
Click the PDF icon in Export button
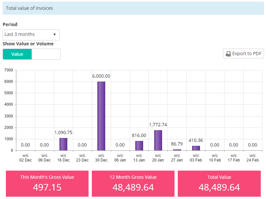coord(228,54)
